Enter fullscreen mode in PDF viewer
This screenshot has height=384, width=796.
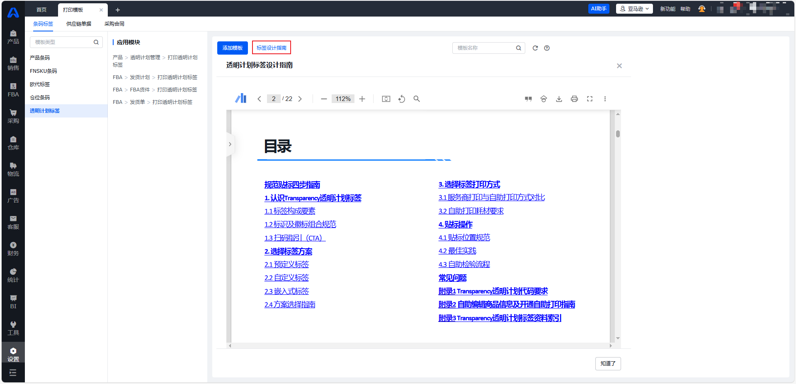coord(590,99)
